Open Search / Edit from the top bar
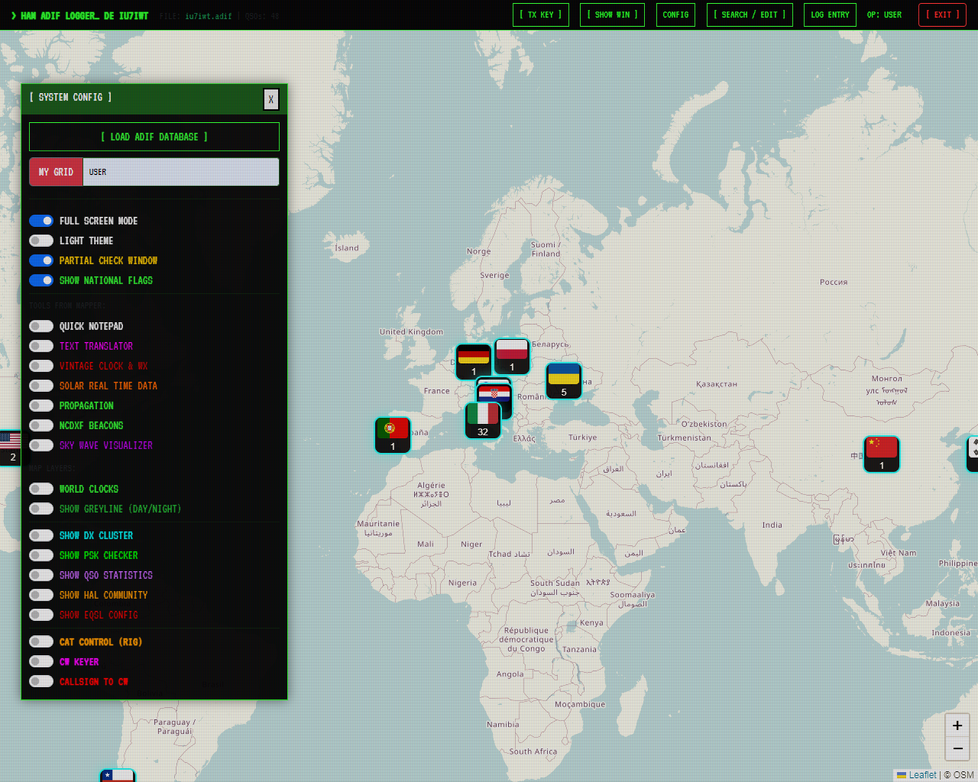978x782 pixels. [749, 15]
